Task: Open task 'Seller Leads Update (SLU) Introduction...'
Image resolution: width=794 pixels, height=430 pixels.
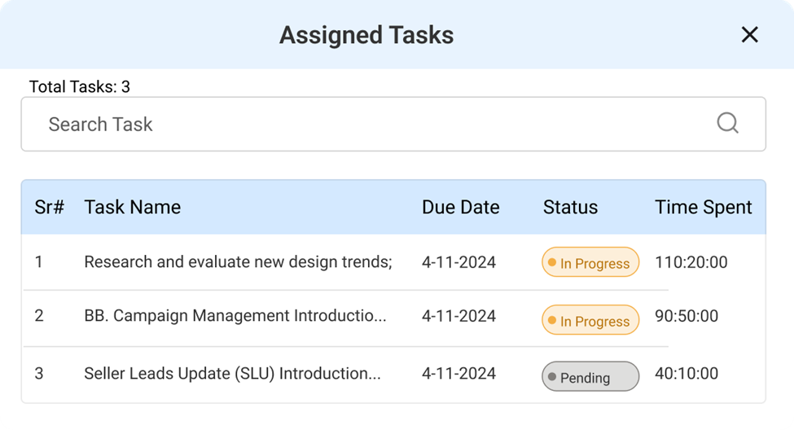Action: pos(232,373)
